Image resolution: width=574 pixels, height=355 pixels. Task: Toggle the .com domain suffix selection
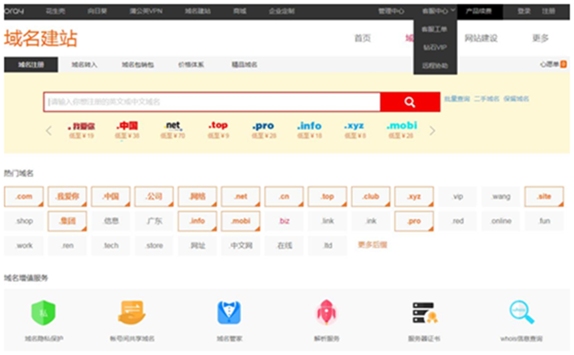click(24, 196)
